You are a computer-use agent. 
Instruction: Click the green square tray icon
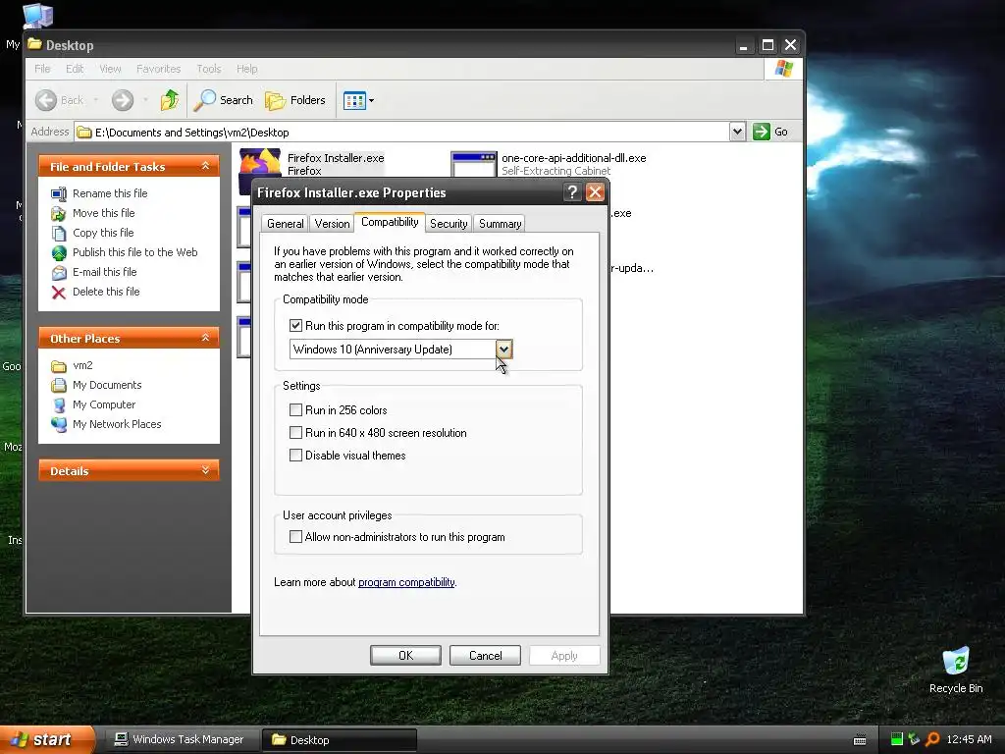(x=897, y=739)
